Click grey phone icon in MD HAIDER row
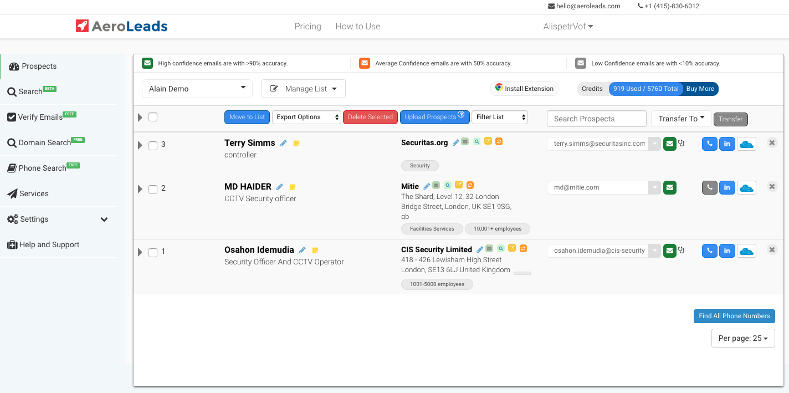789x393 pixels. (709, 187)
